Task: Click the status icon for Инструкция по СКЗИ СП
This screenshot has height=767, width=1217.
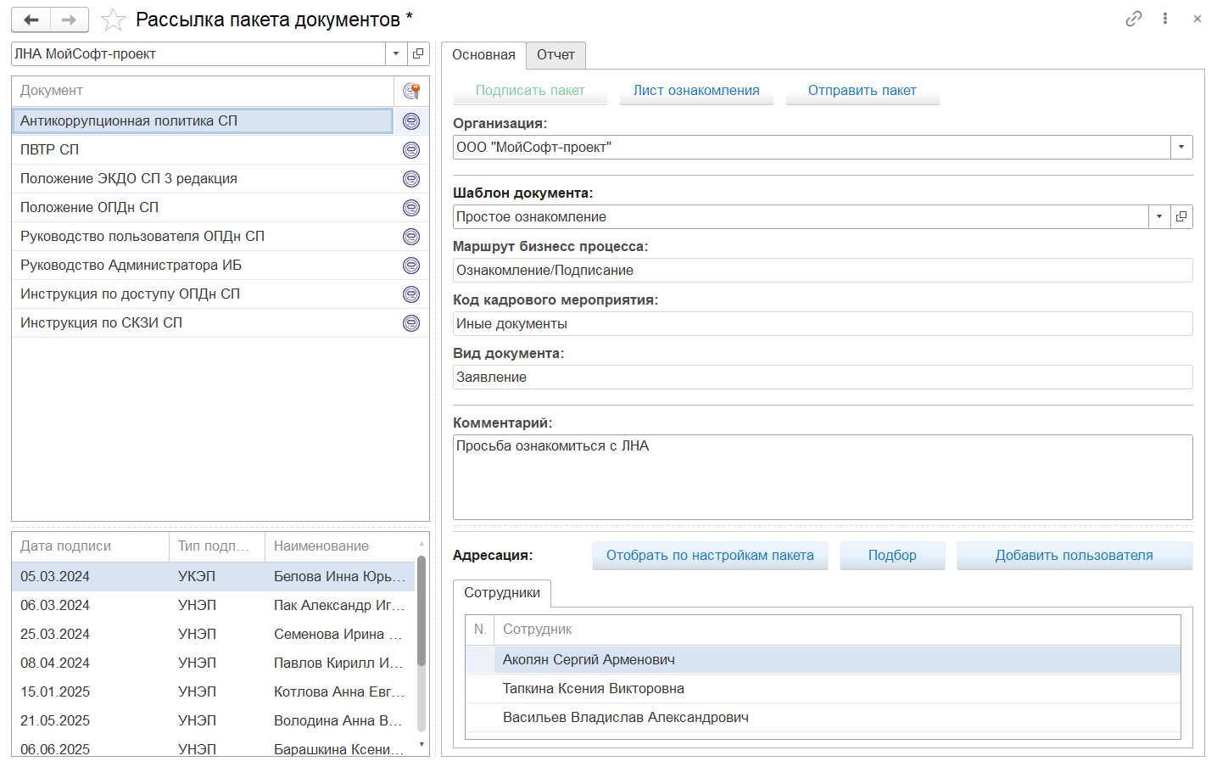Action: [x=411, y=323]
